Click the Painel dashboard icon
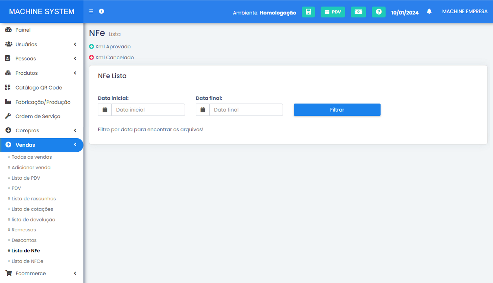493x283 pixels. [8, 30]
